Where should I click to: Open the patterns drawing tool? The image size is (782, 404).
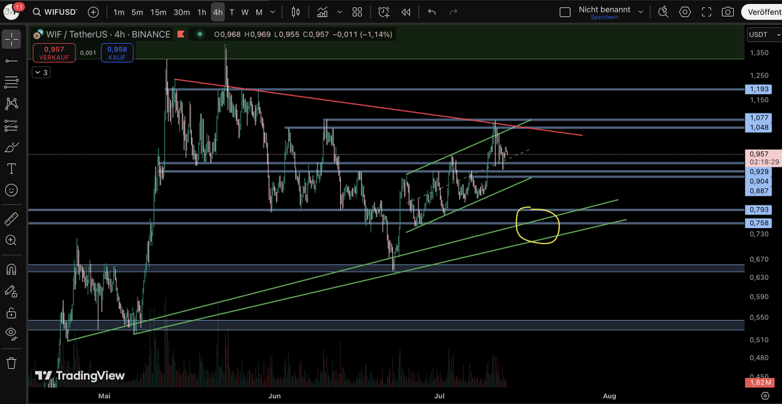tap(11, 104)
